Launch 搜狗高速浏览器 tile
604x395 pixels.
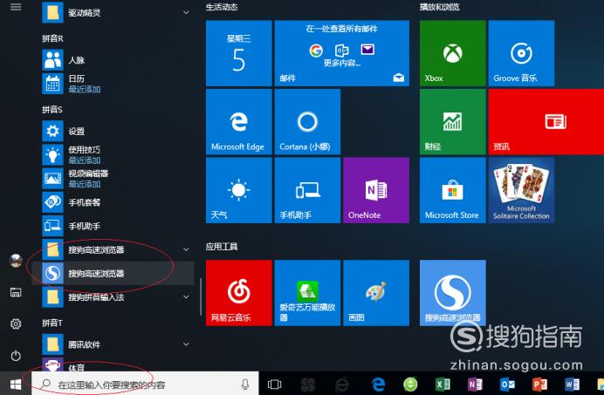coord(453,293)
